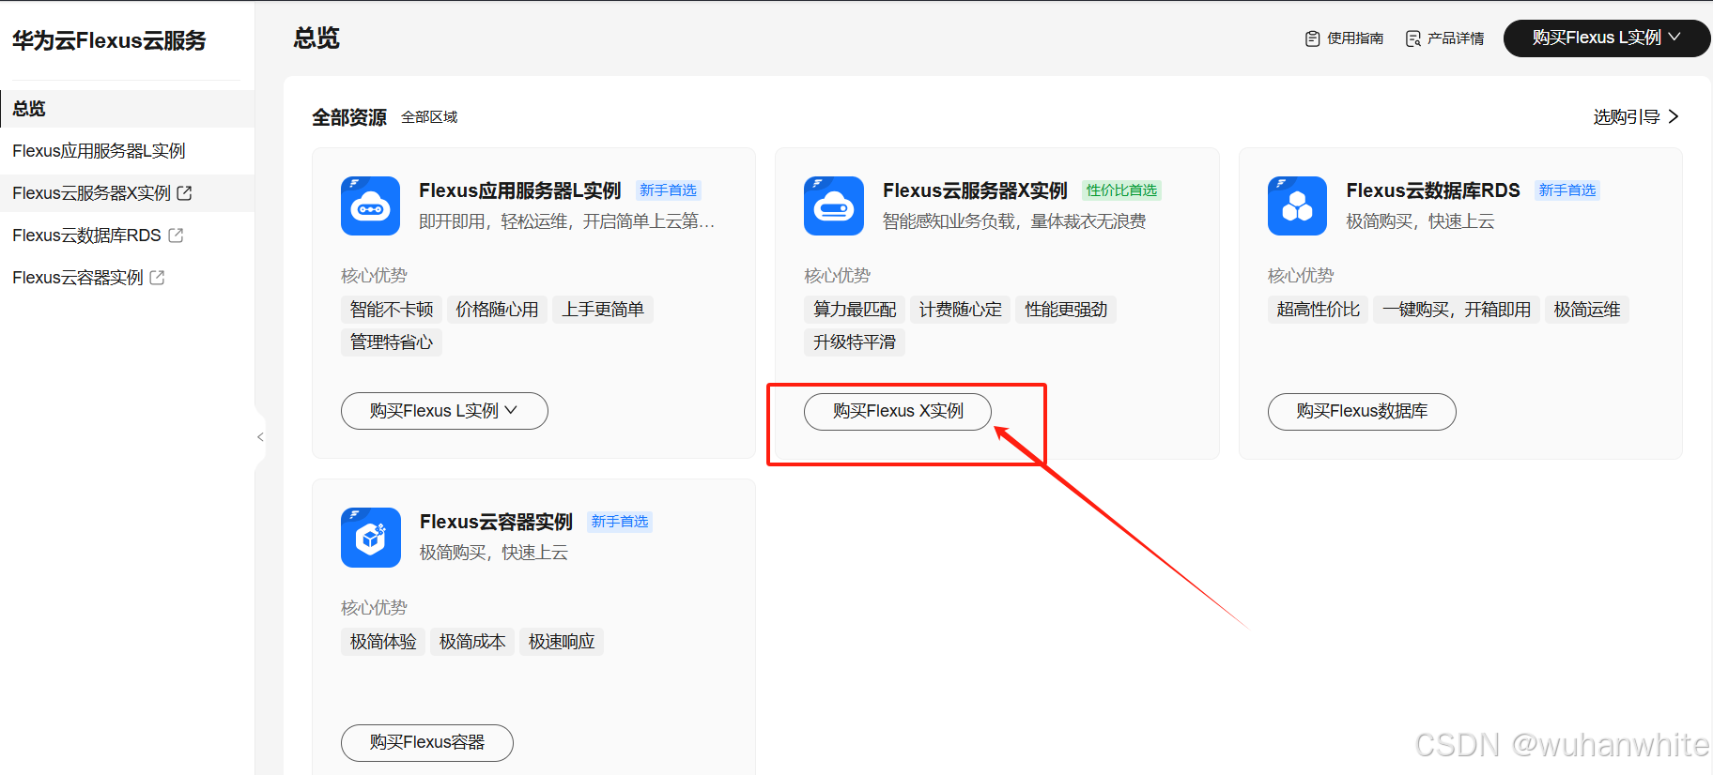This screenshot has height=775, width=1713.
Task: Click the 极速响应 tag
Action: [562, 642]
